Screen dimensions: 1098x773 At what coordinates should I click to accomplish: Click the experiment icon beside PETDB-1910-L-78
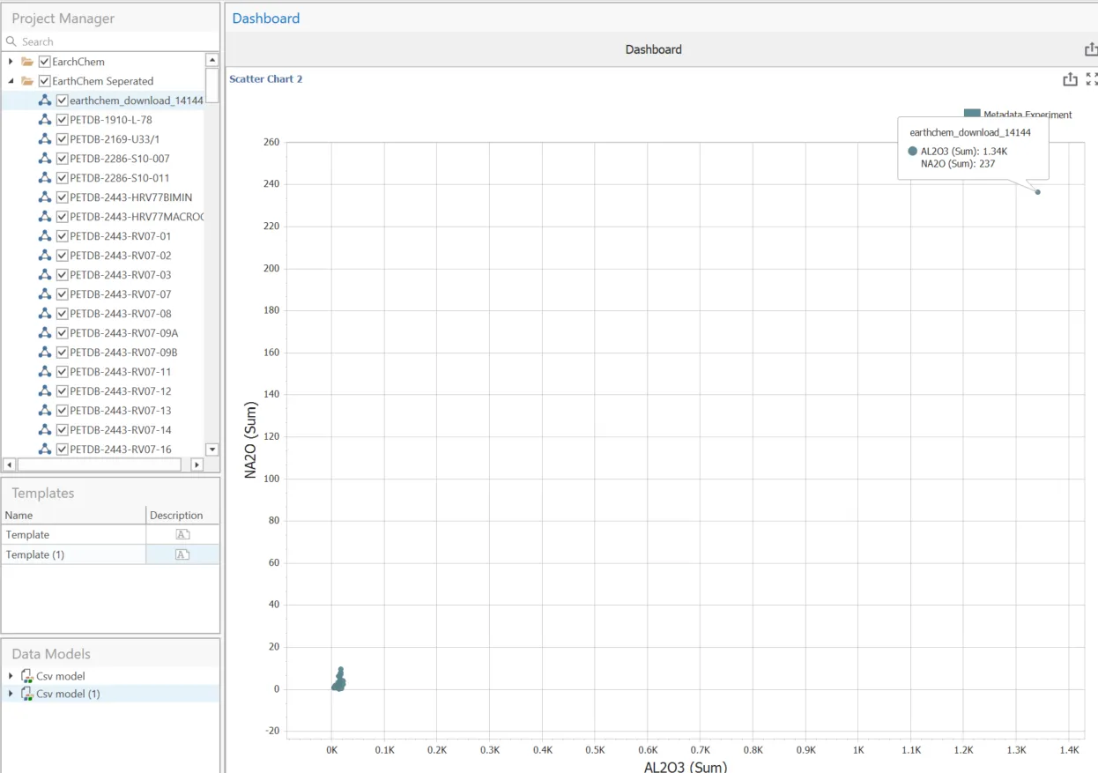coord(45,120)
